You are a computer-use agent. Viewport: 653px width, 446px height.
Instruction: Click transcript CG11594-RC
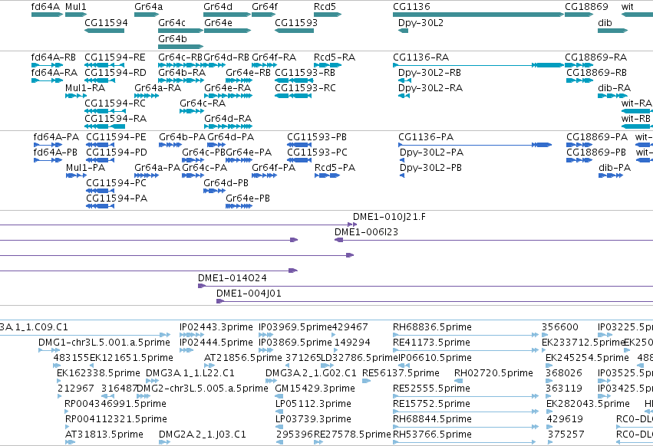pyautogui.click(x=105, y=111)
